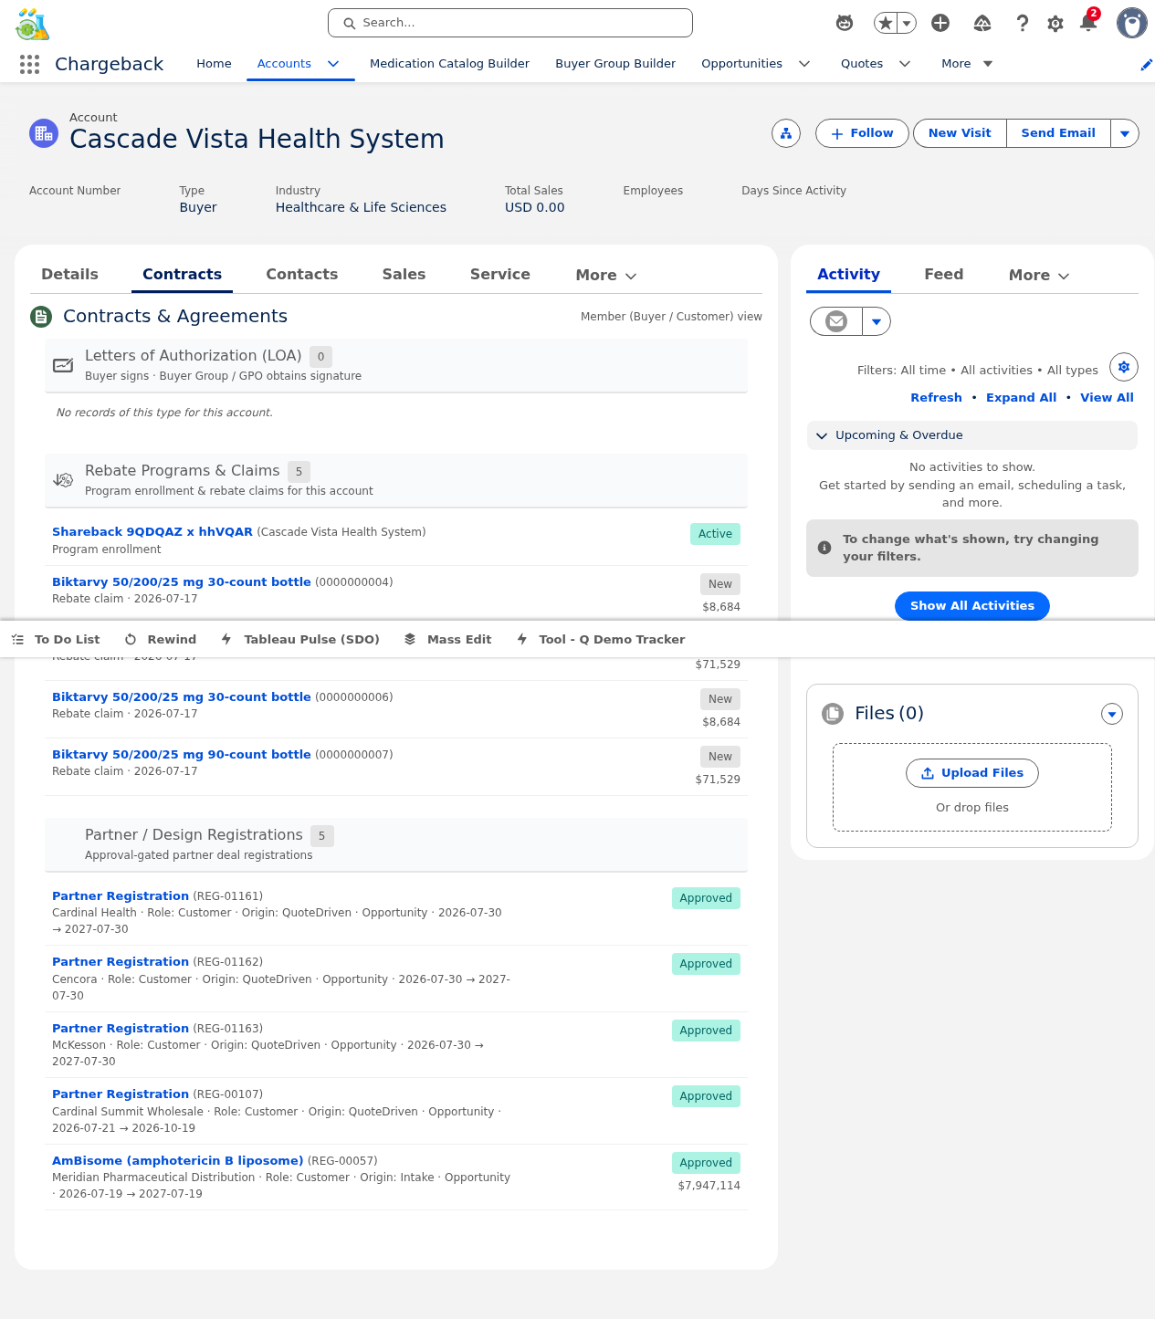This screenshot has height=1319, width=1155.
Task: Open Biktarvy 90-count claim 0000000007
Action: click(182, 755)
